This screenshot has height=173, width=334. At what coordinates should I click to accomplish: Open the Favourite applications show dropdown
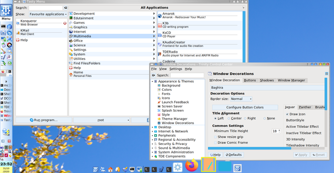point(48,14)
